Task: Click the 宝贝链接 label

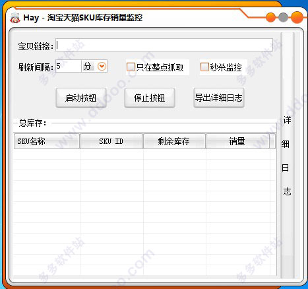Action: point(36,46)
